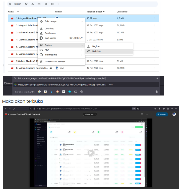Search with Google icon in search shortcuts
180x192 pixels.
click(x=39, y=92)
